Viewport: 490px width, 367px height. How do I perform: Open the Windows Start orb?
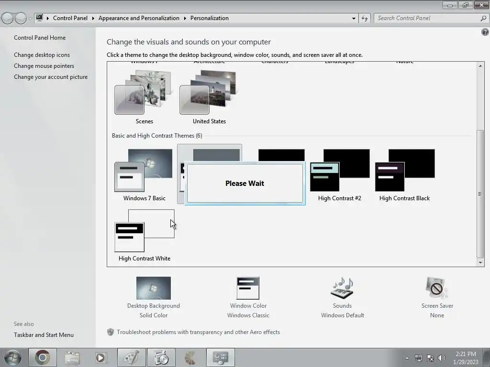pos(13,357)
